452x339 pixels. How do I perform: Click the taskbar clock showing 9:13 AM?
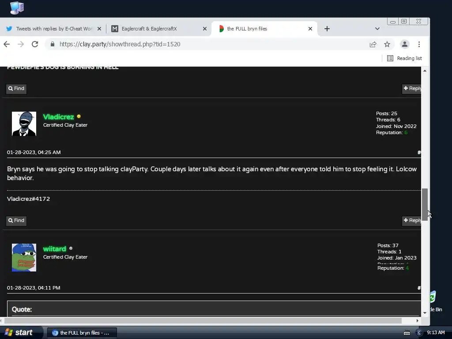tap(436, 333)
